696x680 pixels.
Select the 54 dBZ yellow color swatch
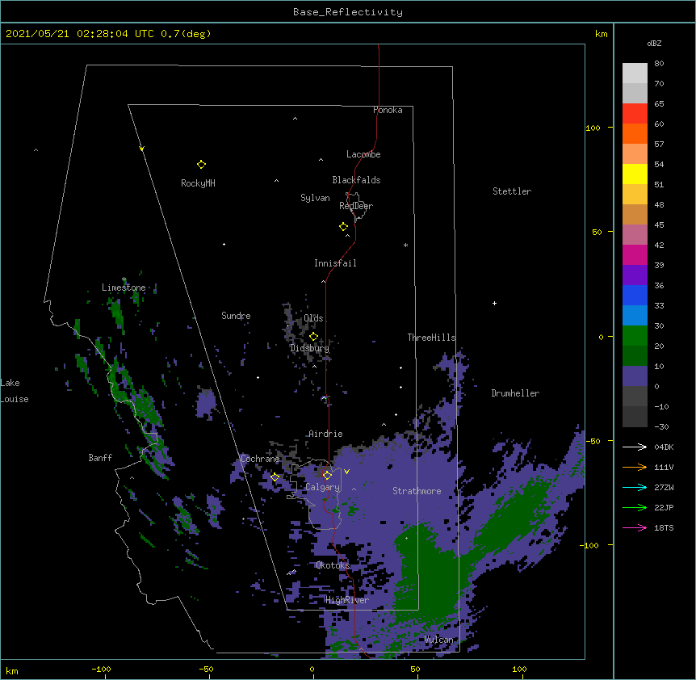[x=635, y=174]
